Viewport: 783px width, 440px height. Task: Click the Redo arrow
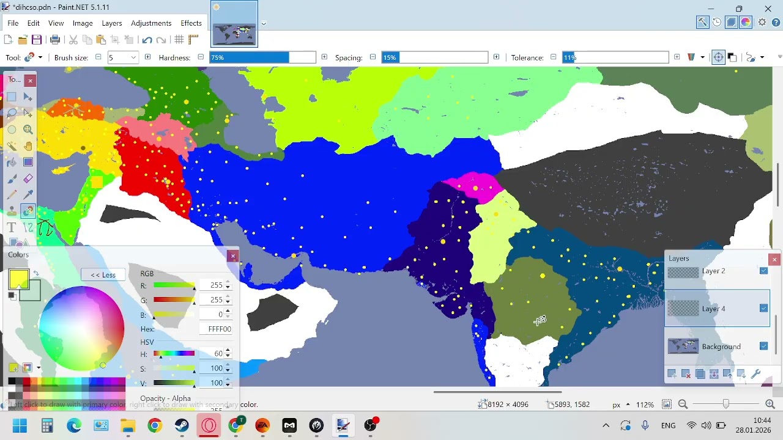pyautogui.click(x=161, y=40)
